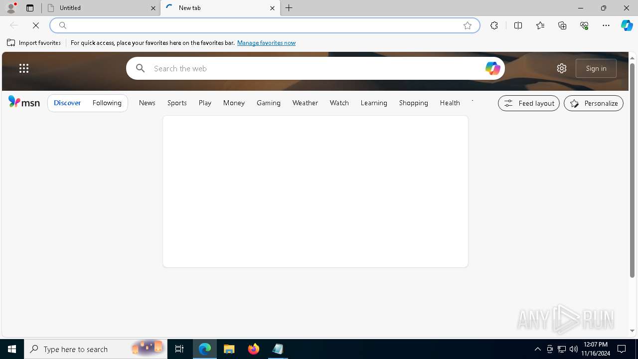
Task: Open the Money category
Action: 234,103
